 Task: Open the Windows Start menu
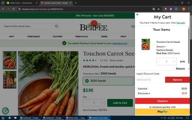tap(3, 118)
